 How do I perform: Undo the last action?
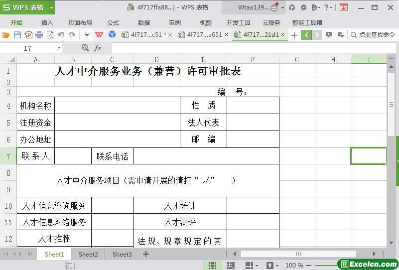[x=61, y=35]
